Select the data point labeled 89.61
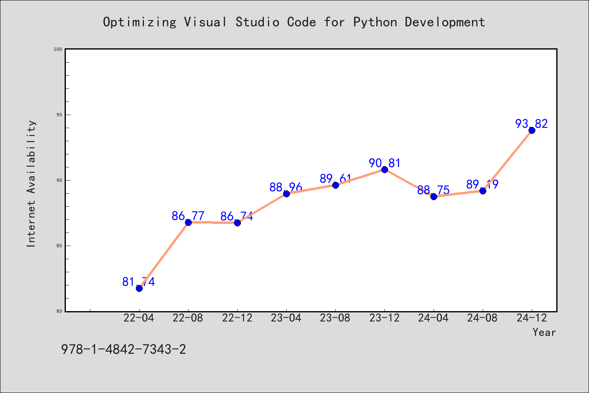Viewport: 589px width, 393px height. 335,185
